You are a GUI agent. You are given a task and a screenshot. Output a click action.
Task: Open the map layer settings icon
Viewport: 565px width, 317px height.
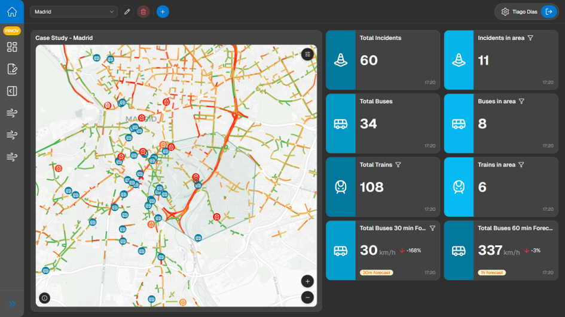[307, 54]
